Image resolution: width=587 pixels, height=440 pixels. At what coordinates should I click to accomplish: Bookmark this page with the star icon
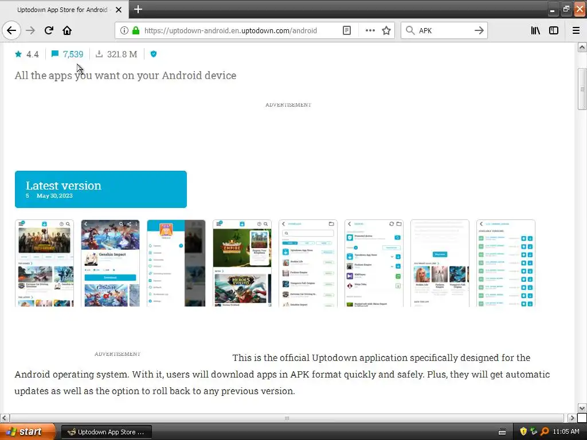(386, 31)
